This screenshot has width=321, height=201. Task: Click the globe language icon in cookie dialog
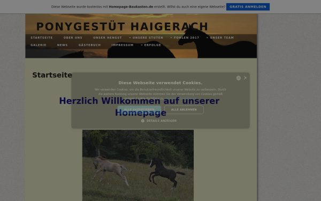click(238, 78)
